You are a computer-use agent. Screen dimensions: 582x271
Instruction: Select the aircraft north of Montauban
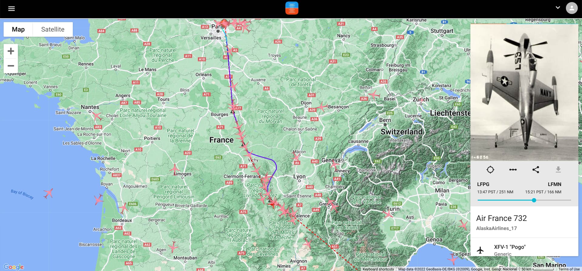tap(173, 247)
